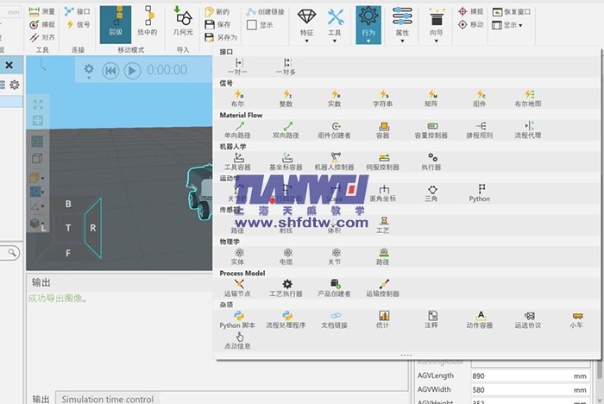Add a 统计 statistics behavior
The height and width of the screenshot is (404, 604).
382,319
